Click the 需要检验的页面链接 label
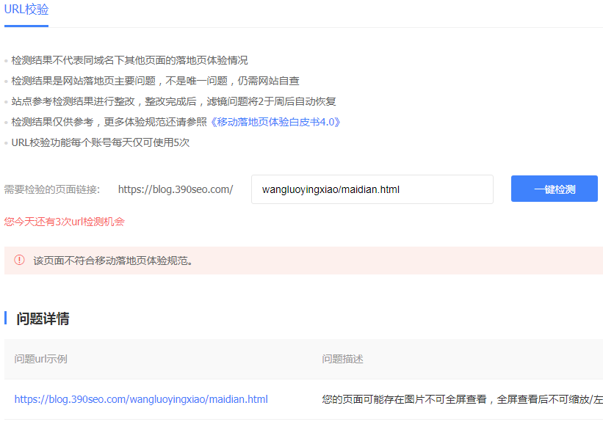Viewport: 603px width, 444px height. [x=52, y=189]
